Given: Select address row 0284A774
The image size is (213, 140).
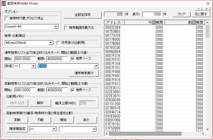Looking at the screenshot, I should pyautogui.click(x=155, y=112).
